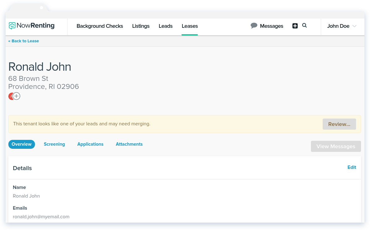
Task: Open search with the magnifier icon
Action: point(304,25)
